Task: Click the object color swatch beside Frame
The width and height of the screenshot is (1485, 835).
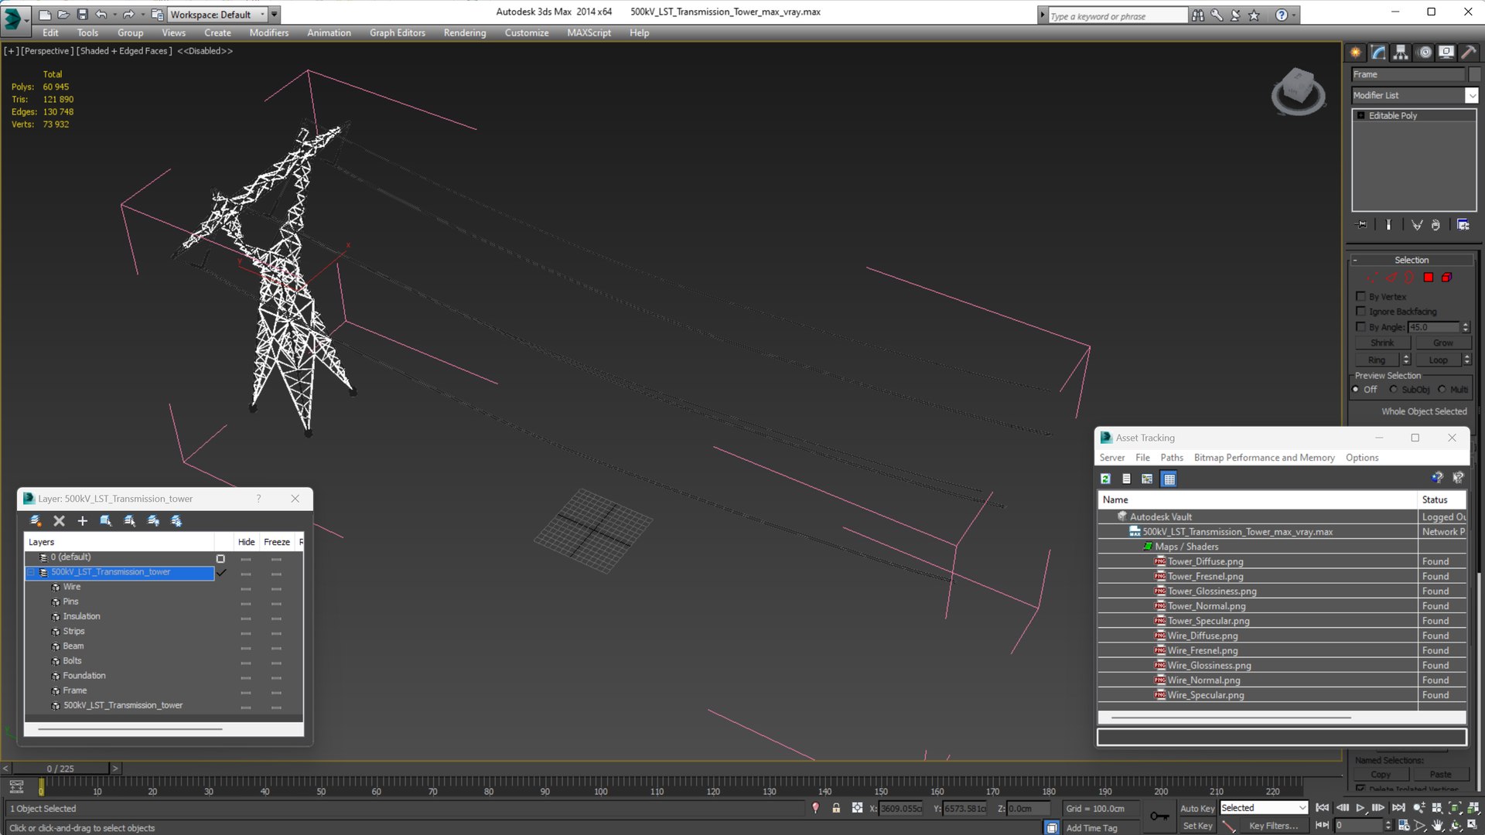Action: click(1475, 74)
